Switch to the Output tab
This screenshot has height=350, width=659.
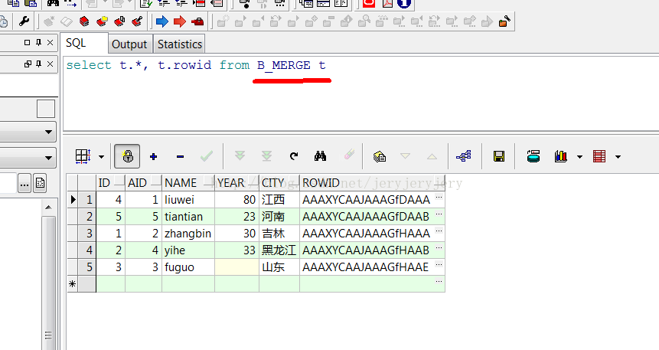[129, 44]
